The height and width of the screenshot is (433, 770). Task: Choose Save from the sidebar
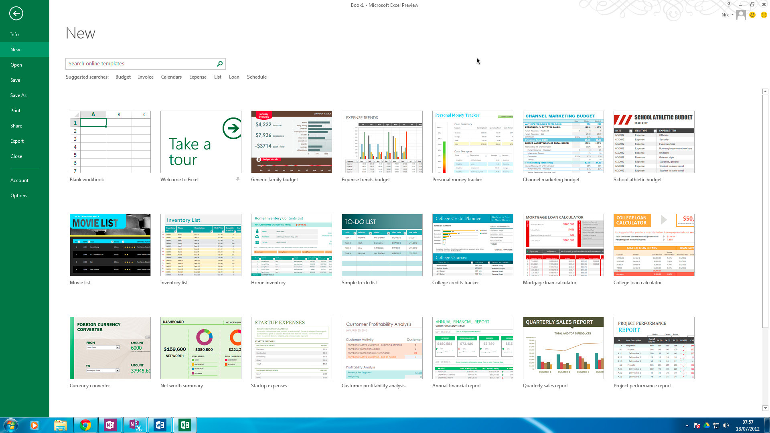pyautogui.click(x=24, y=80)
